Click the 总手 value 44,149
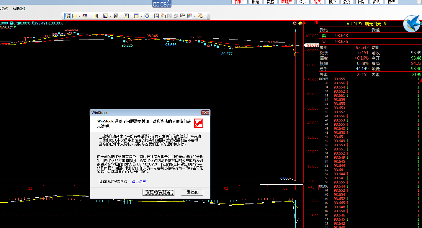 point(362,69)
